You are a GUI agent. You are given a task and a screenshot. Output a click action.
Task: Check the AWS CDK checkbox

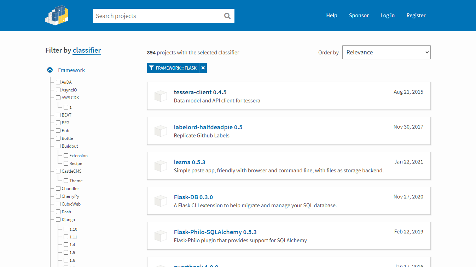coord(58,97)
